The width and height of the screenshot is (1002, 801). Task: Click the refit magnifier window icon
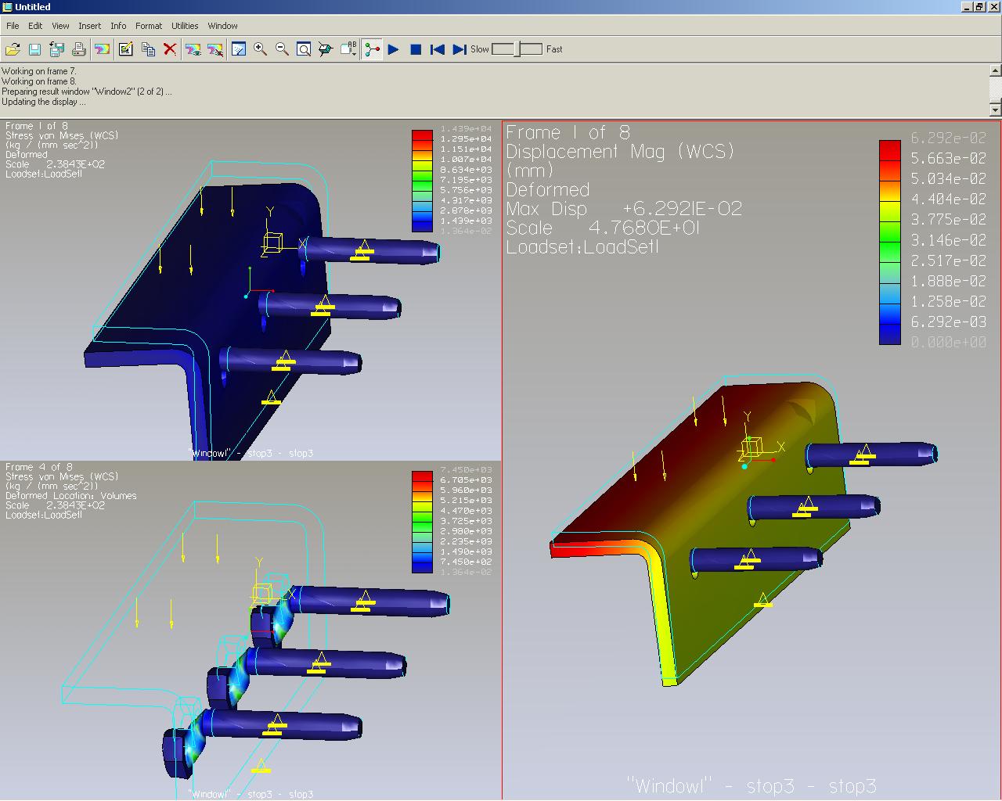click(305, 49)
